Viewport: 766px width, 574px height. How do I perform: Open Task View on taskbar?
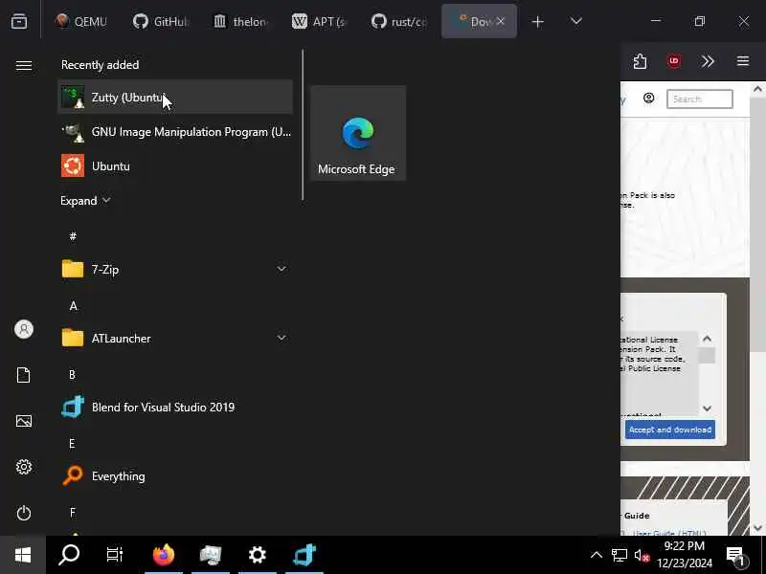pyautogui.click(x=115, y=555)
